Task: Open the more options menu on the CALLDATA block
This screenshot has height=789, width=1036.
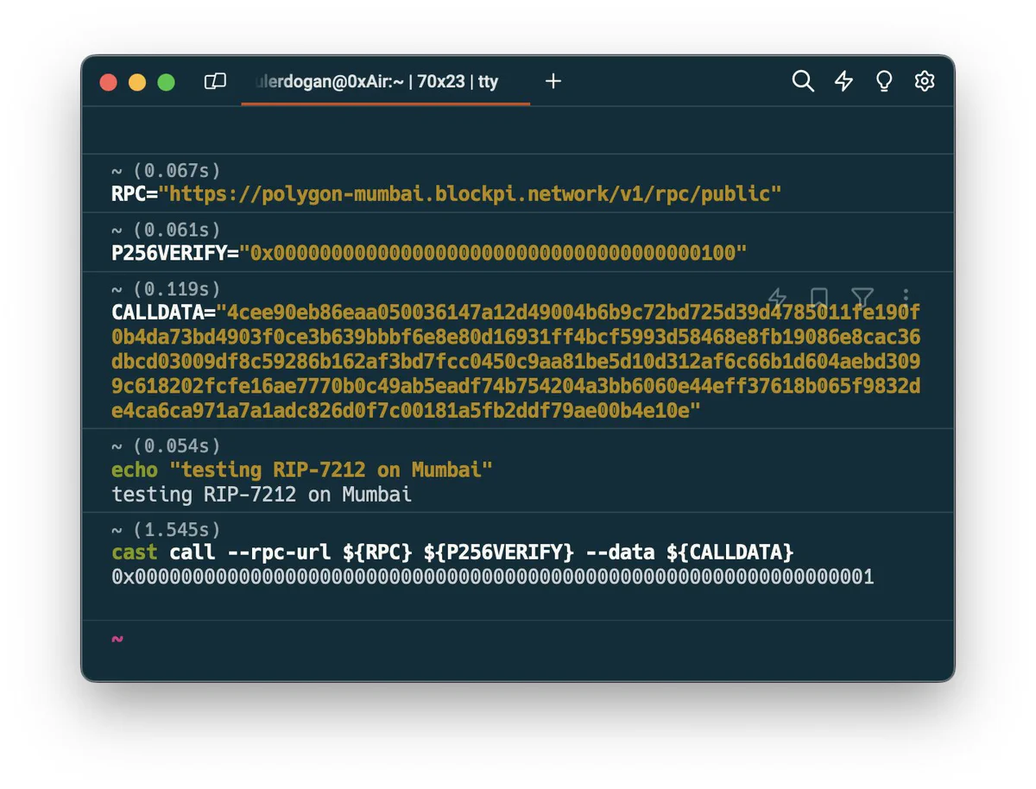Action: [x=905, y=299]
